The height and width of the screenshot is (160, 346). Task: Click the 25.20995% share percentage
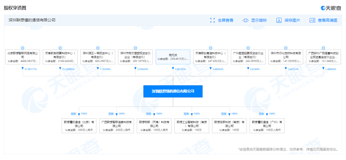[x=68, y=69]
